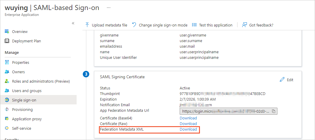The height and width of the screenshot is (140, 315).
Task: Open the Deployment Plan book icon
Action: pos(7,41)
